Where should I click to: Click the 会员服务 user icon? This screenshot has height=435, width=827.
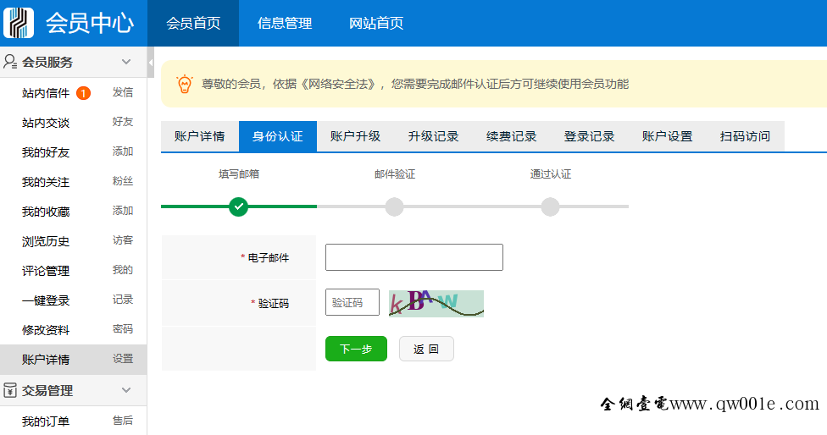11,62
